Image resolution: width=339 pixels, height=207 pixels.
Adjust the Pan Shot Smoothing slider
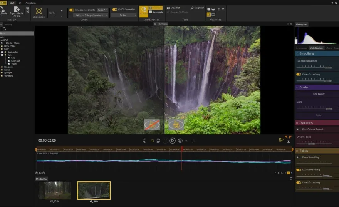[x=314, y=68]
